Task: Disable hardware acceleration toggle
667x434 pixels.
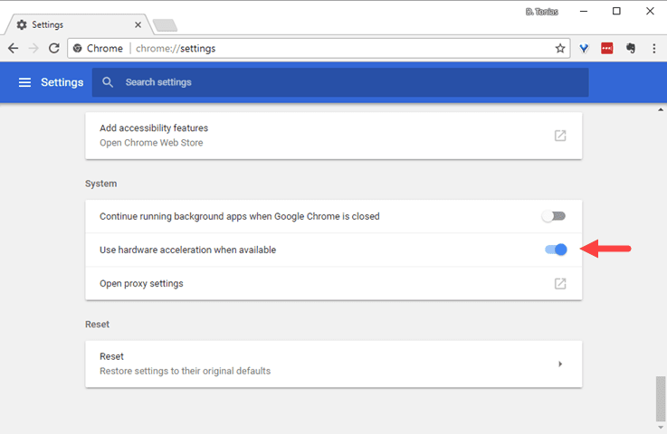Action: 556,250
